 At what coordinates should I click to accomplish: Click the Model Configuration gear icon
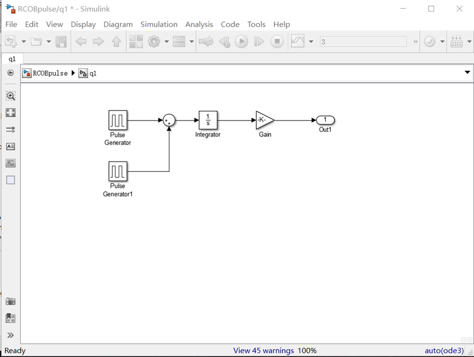tap(154, 42)
